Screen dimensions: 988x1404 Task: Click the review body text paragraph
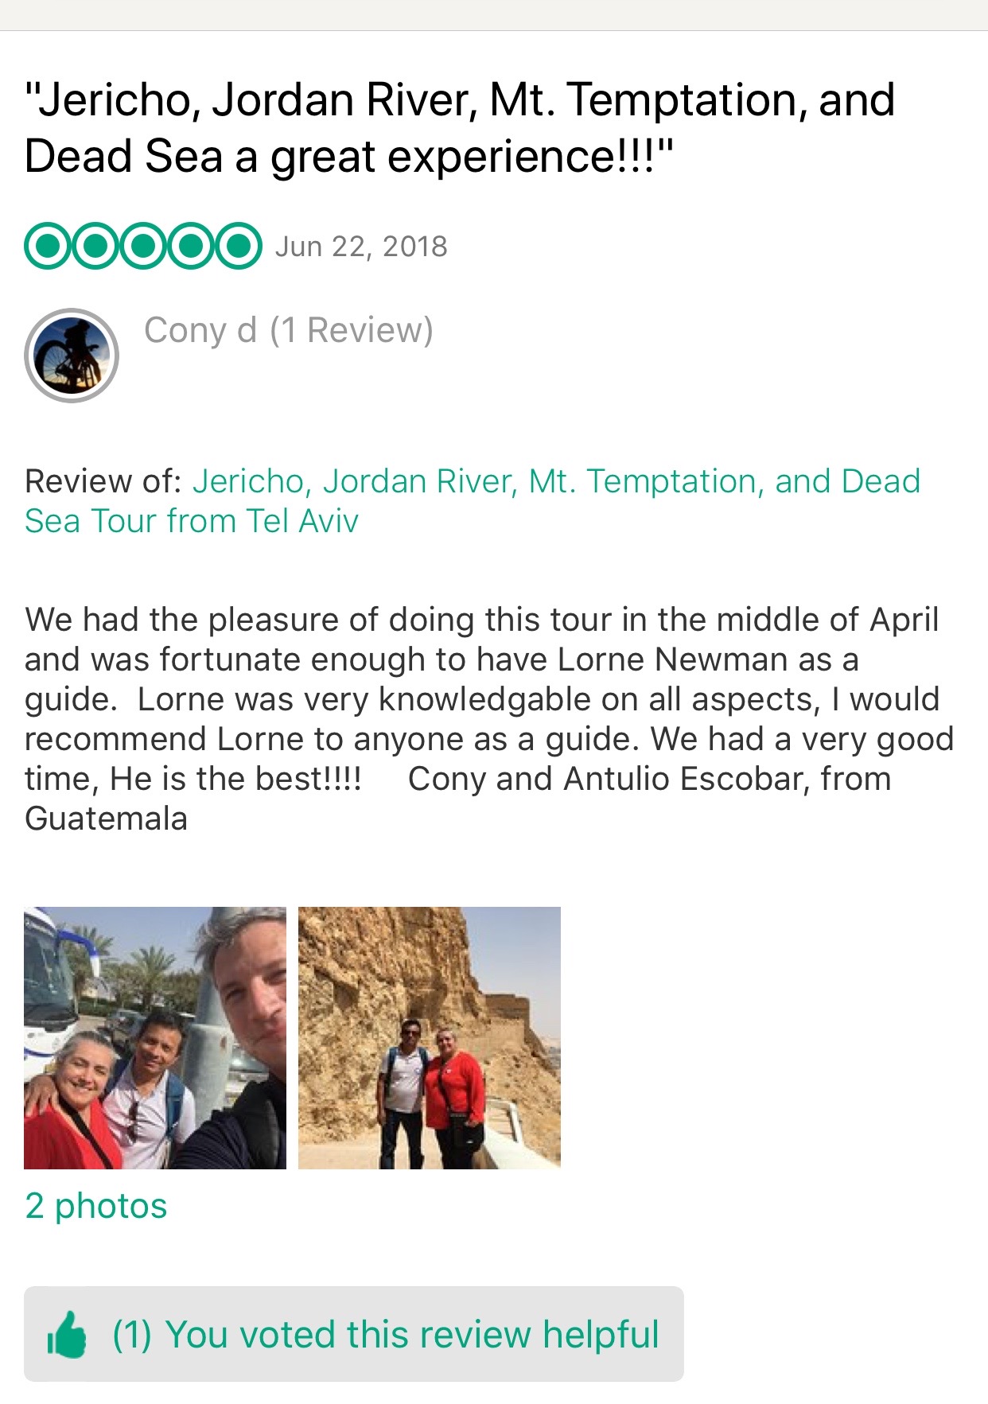click(489, 719)
